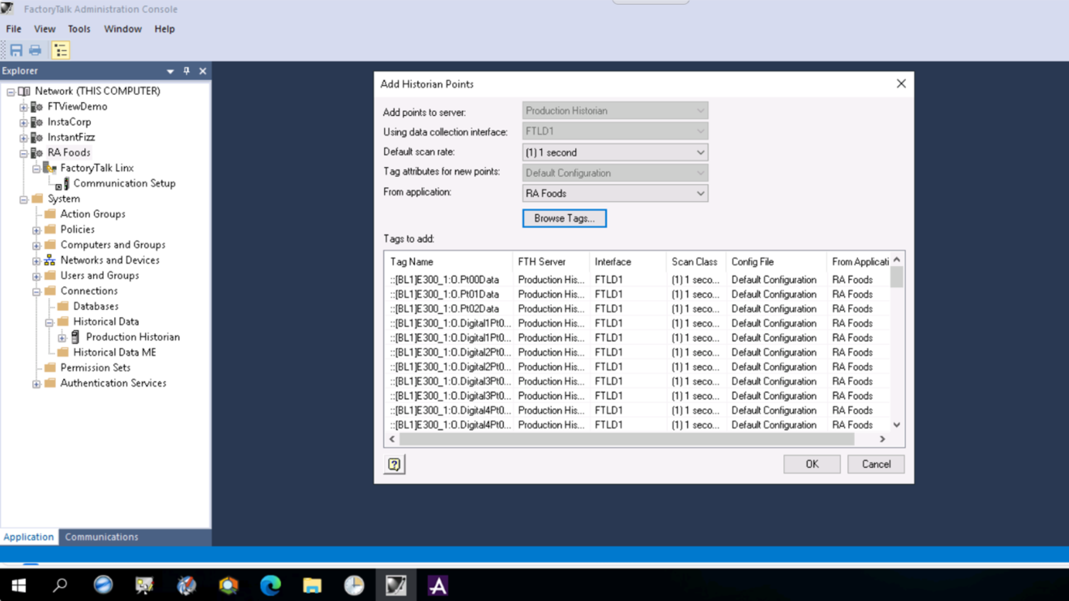This screenshot has width=1069, height=601.
Task: Select the FTViewDemo application icon
Action: click(37, 107)
